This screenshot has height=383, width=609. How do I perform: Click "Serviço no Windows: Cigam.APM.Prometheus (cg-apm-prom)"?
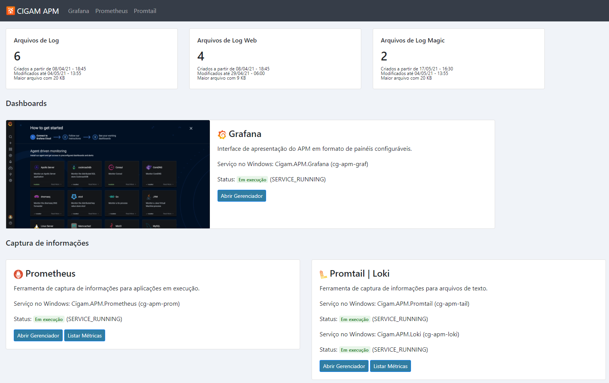(x=97, y=304)
